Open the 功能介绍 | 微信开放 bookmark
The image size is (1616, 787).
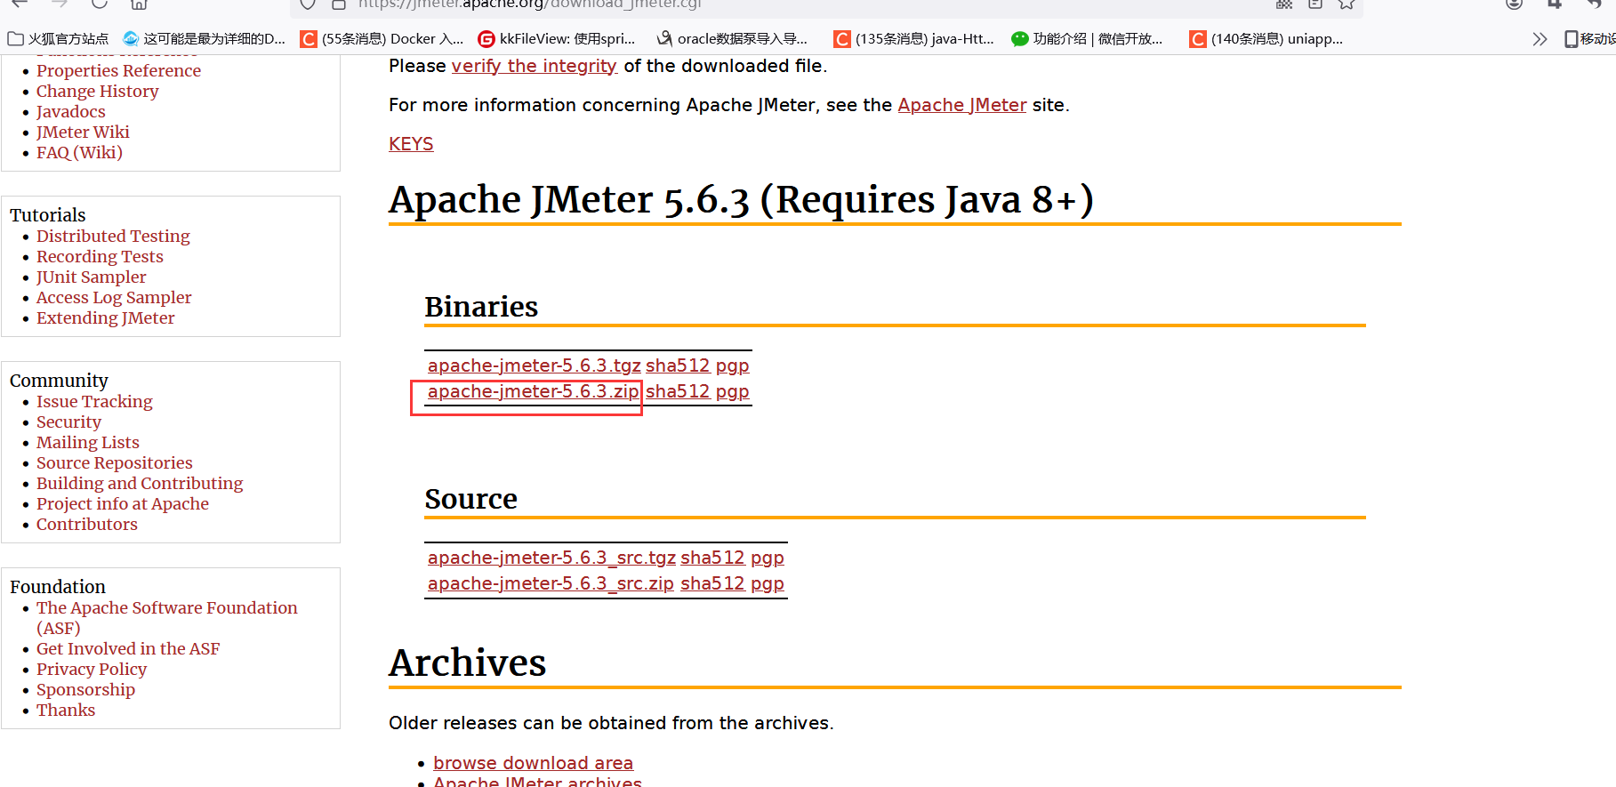(x=1087, y=38)
